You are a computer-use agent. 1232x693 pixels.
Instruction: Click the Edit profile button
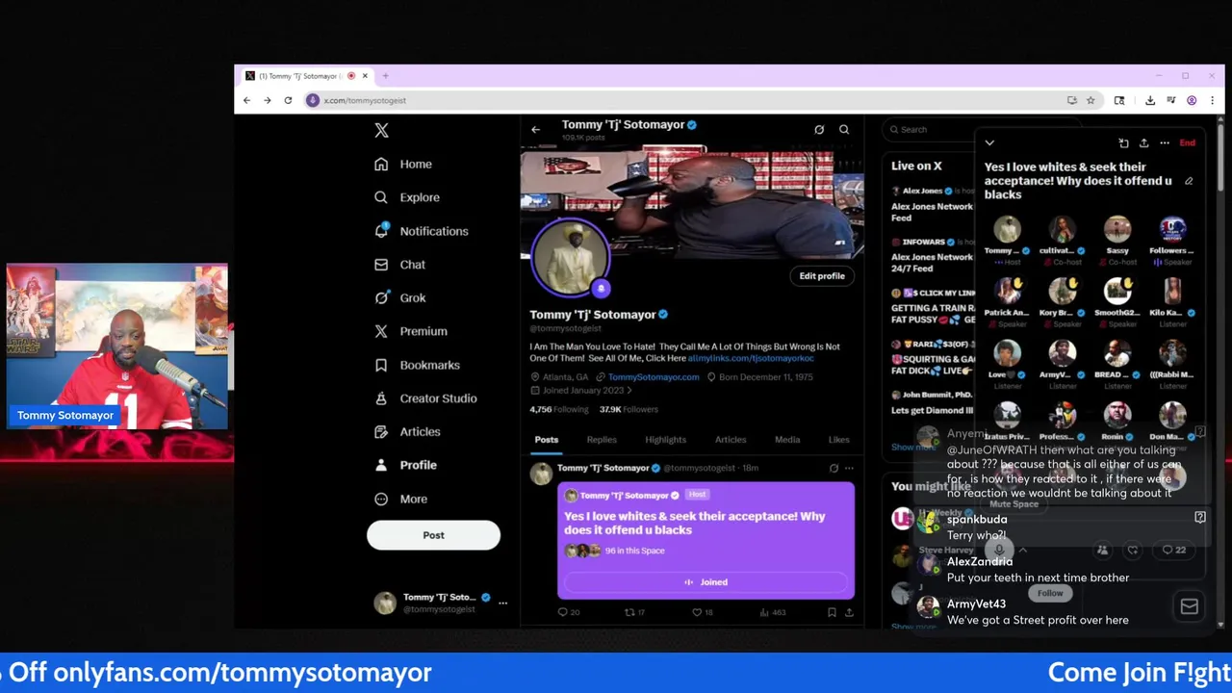pos(822,276)
